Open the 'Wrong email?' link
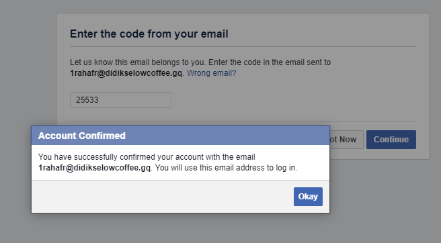The height and width of the screenshot is (243, 441). (212, 73)
